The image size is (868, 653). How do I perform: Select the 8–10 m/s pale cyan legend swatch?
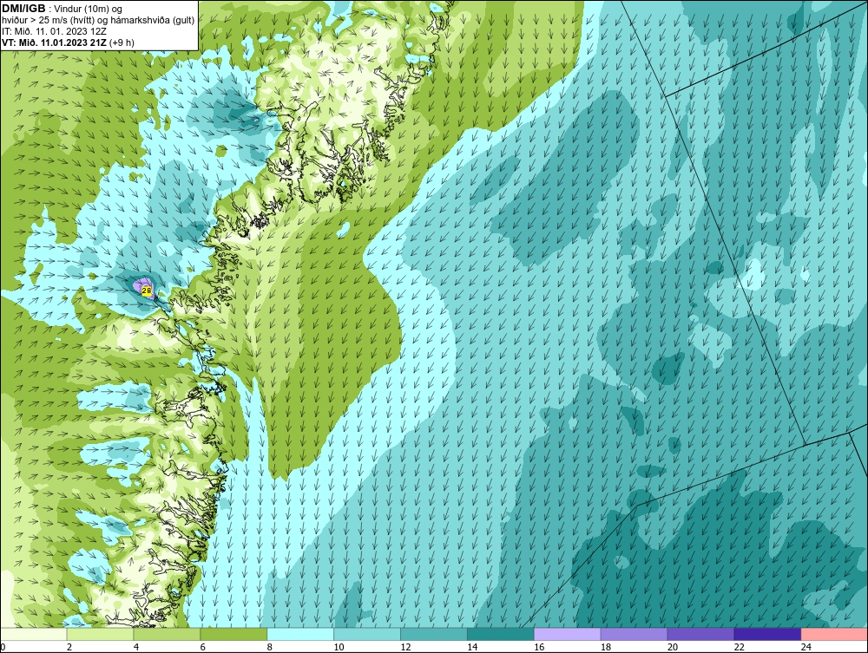point(300,634)
